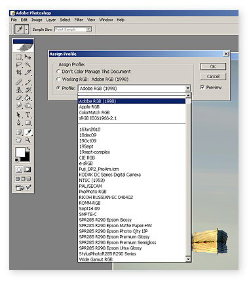Choose ProPhoto RGB profile
249x281 pixels.
[132, 192]
